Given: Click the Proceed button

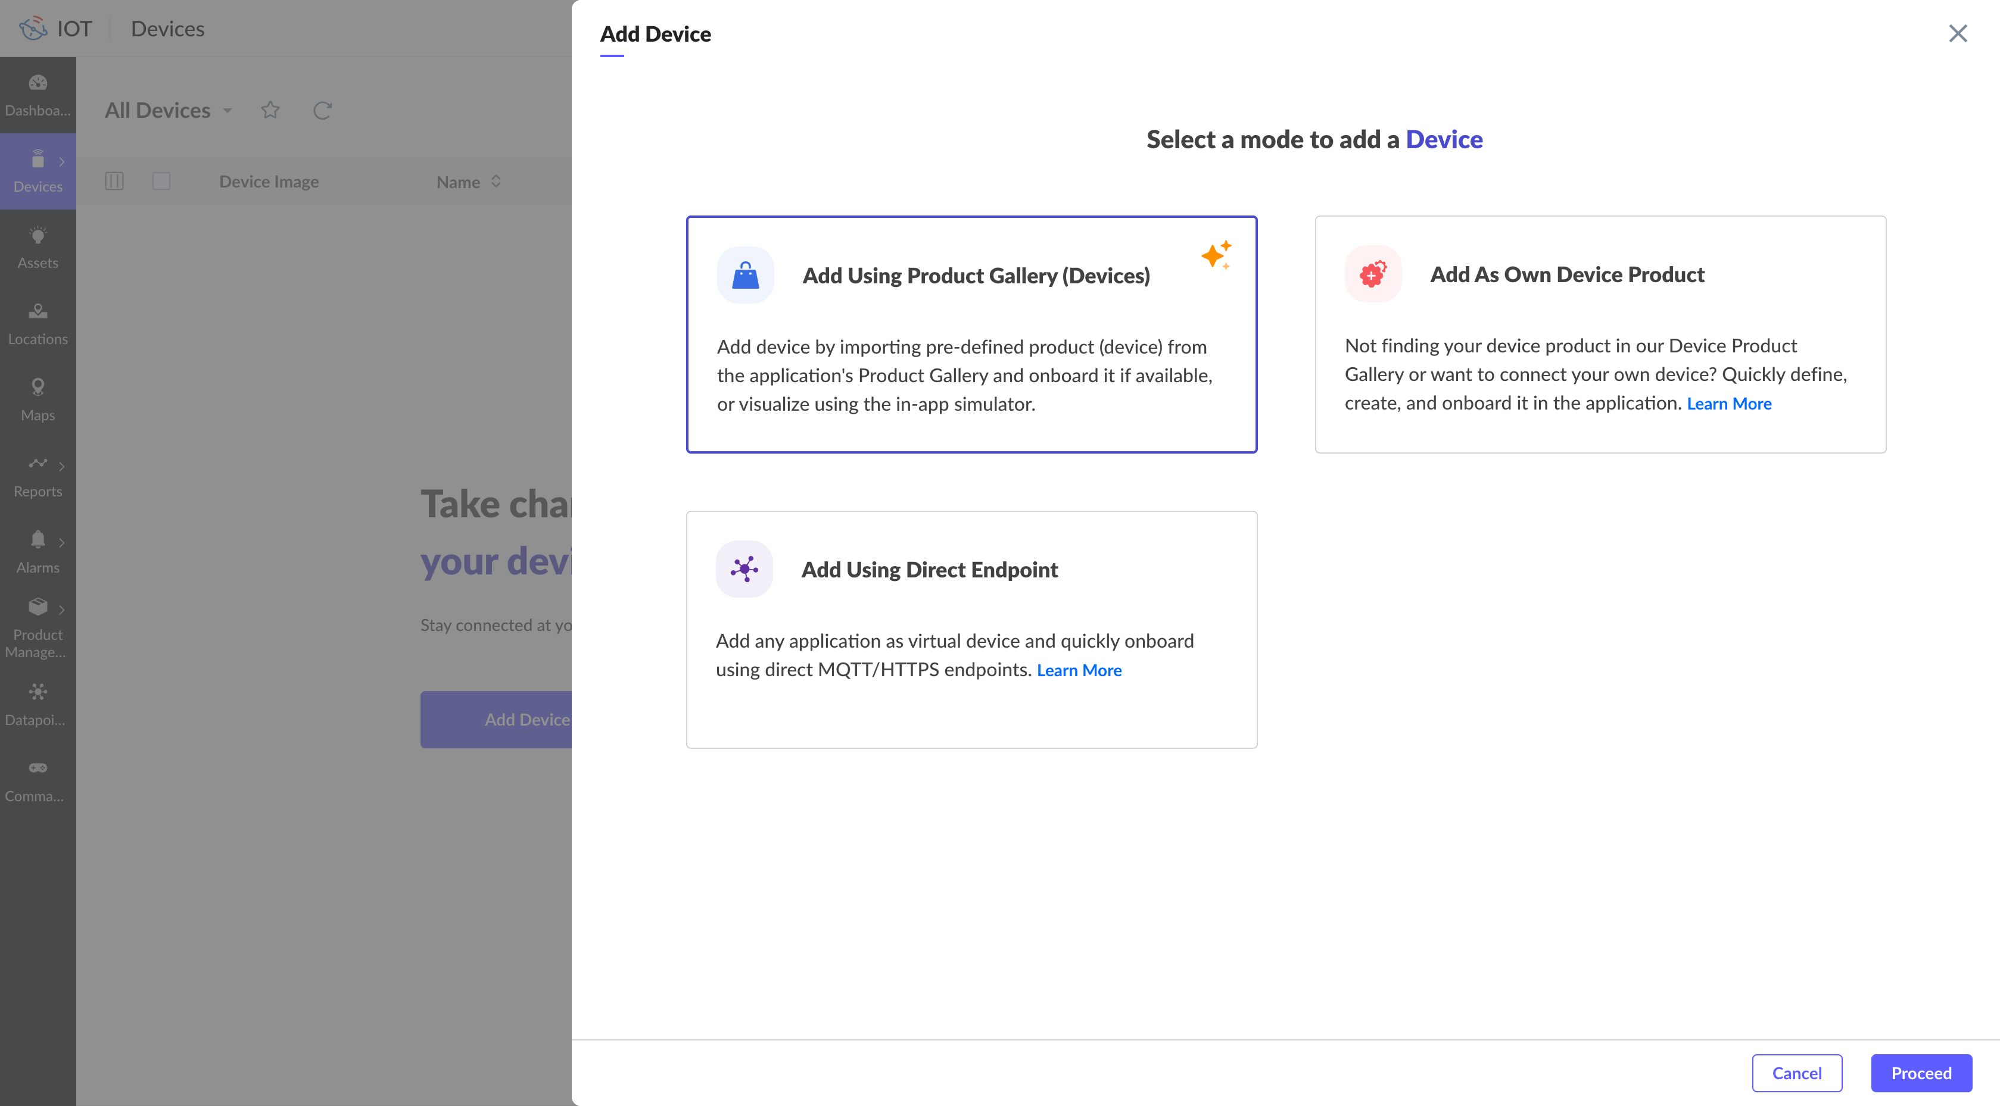Looking at the screenshot, I should point(1921,1073).
